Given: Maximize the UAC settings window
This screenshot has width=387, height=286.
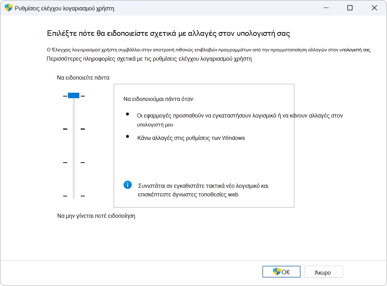Looking at the screenshot, I should click(x=350, y=8).
